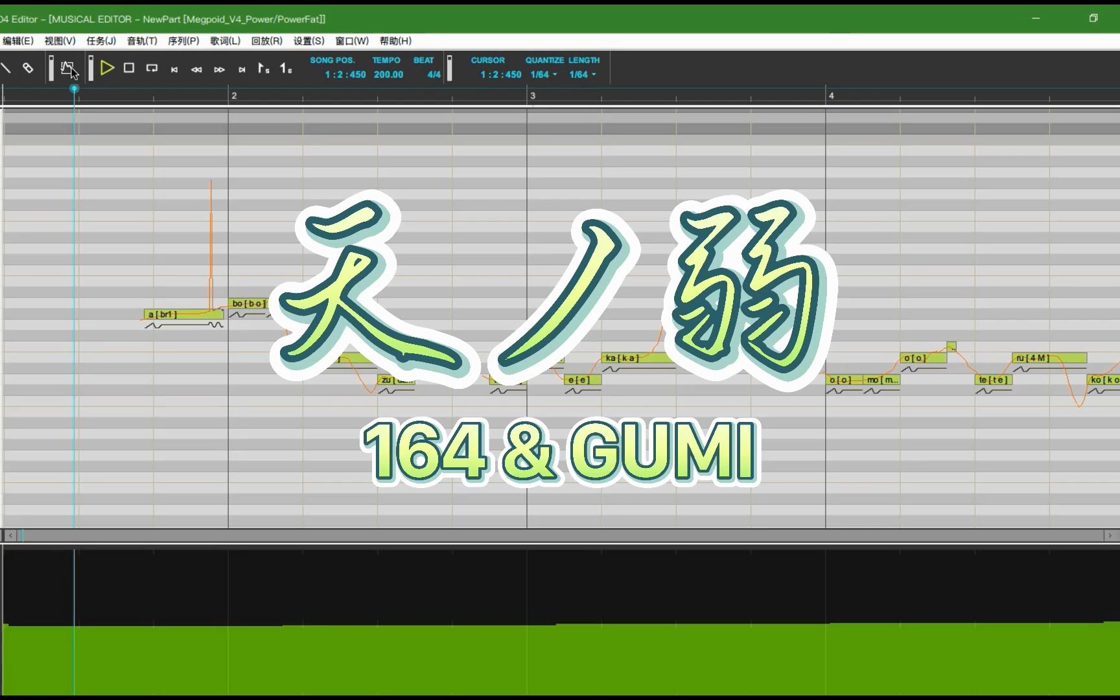Select the note 'bo [b o]'
Image resolution: width=1120 pixels, height=700 pixels.
click(x=248, y=303)
